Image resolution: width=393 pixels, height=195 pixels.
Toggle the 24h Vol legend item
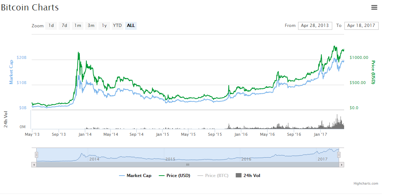point(248,176)
